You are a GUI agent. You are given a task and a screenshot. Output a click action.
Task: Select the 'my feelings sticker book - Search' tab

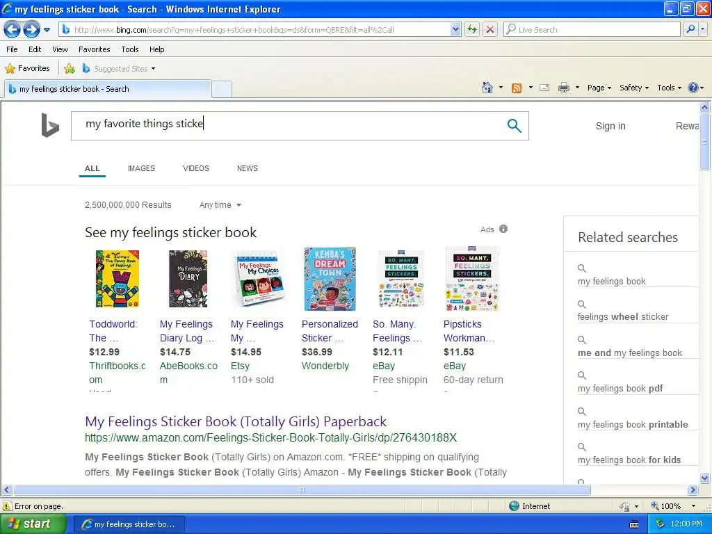tap(108, 89)
